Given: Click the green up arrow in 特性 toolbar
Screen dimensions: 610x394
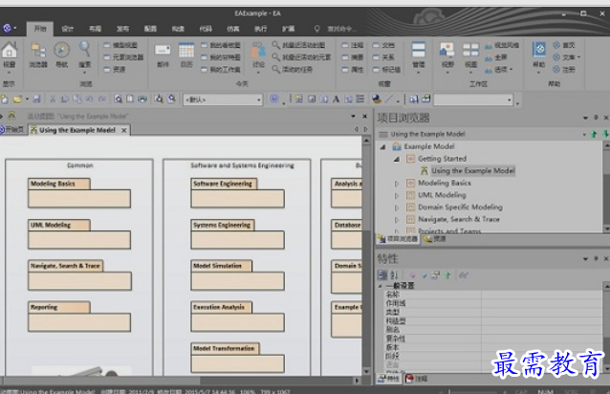Looking at the screenshot, I should pos(447,275).
